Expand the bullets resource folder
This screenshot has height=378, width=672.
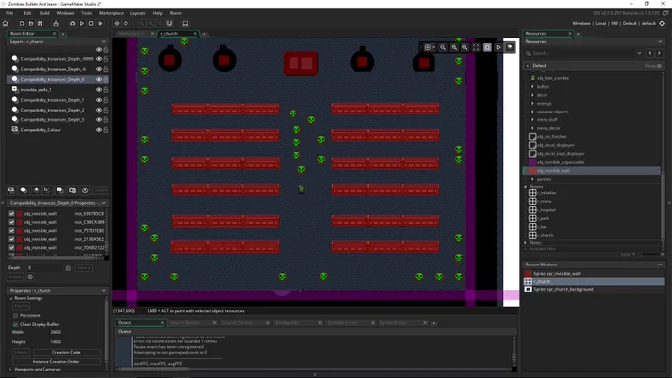(x=533, y=87)
